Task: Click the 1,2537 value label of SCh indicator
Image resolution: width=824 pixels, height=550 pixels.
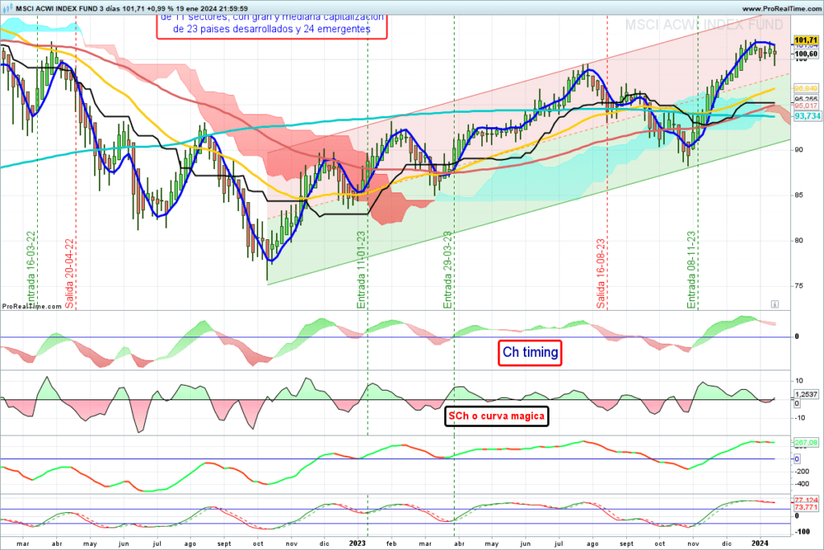Action: 805,395
